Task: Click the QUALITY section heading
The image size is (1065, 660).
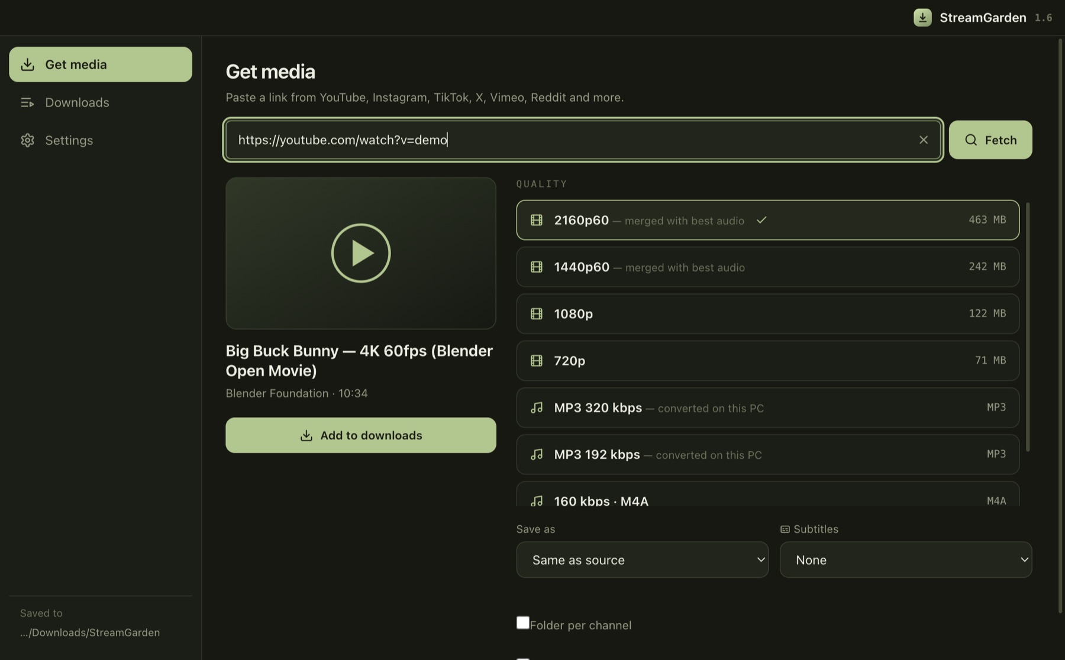Action: point(541,184)
